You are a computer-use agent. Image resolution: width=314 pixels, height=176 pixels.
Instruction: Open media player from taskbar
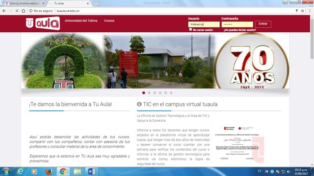[34, 172]
